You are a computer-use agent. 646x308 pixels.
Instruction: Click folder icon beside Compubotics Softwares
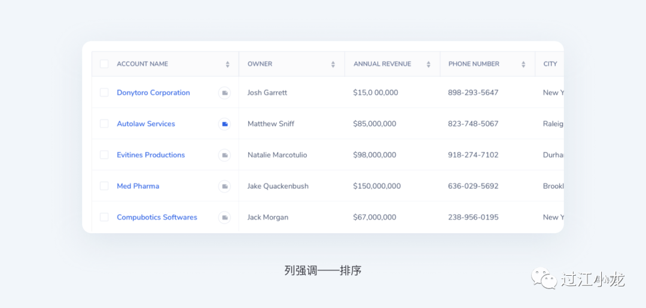tap(224, 217)
